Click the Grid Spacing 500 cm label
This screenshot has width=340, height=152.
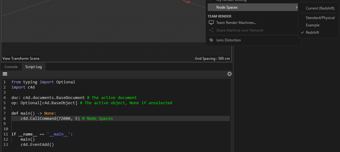(x=212, y=59)
